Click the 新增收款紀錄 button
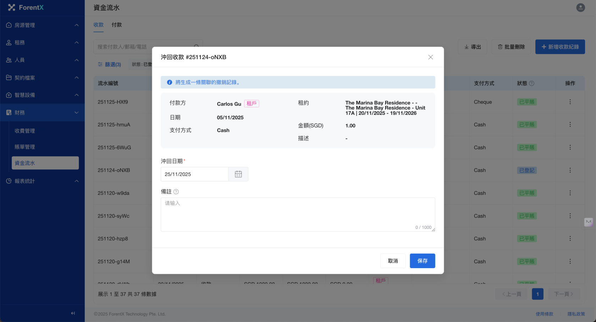The height and width of the screenshot is (322, 596). (560, 47)
